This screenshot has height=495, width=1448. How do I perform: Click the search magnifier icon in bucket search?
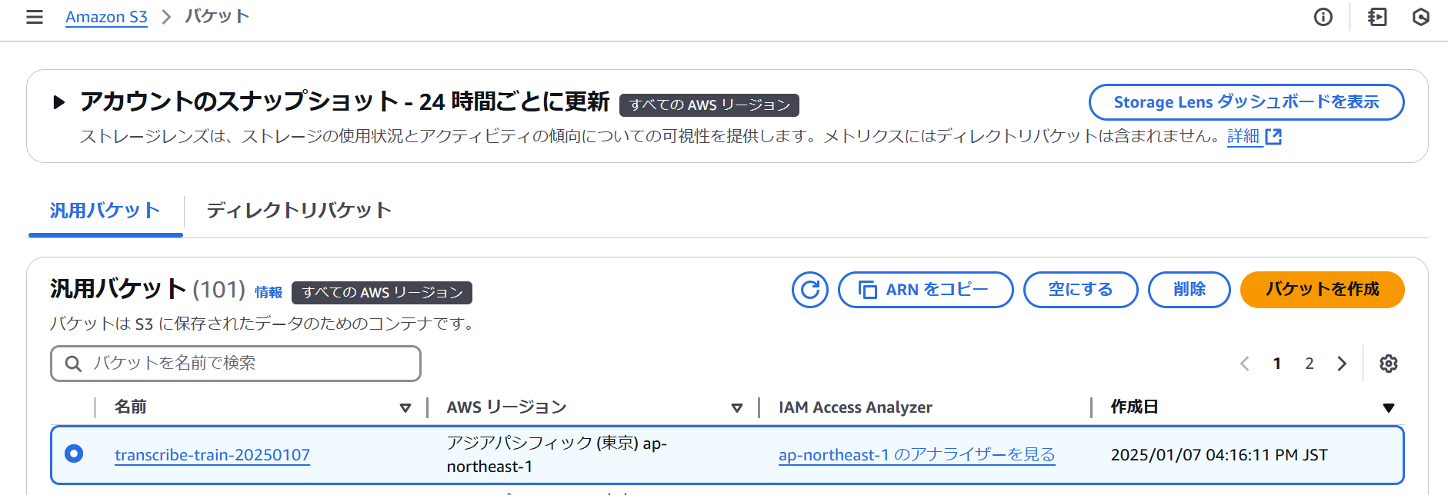click(x=73, y=364)
